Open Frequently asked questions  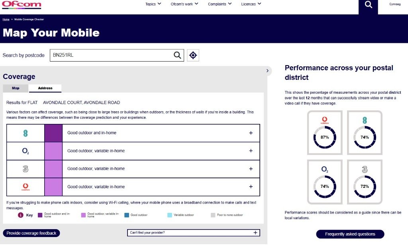(350, 234)
